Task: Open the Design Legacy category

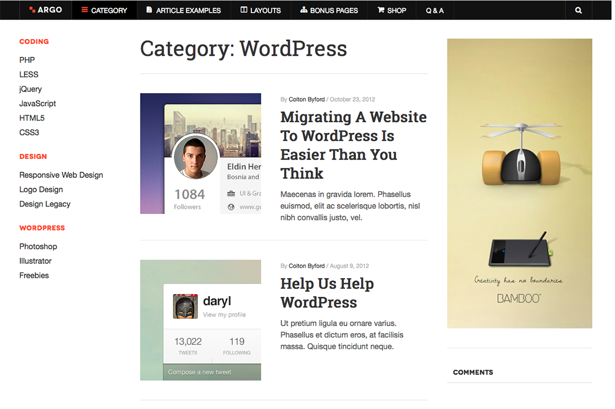Action: pos(45,204)
